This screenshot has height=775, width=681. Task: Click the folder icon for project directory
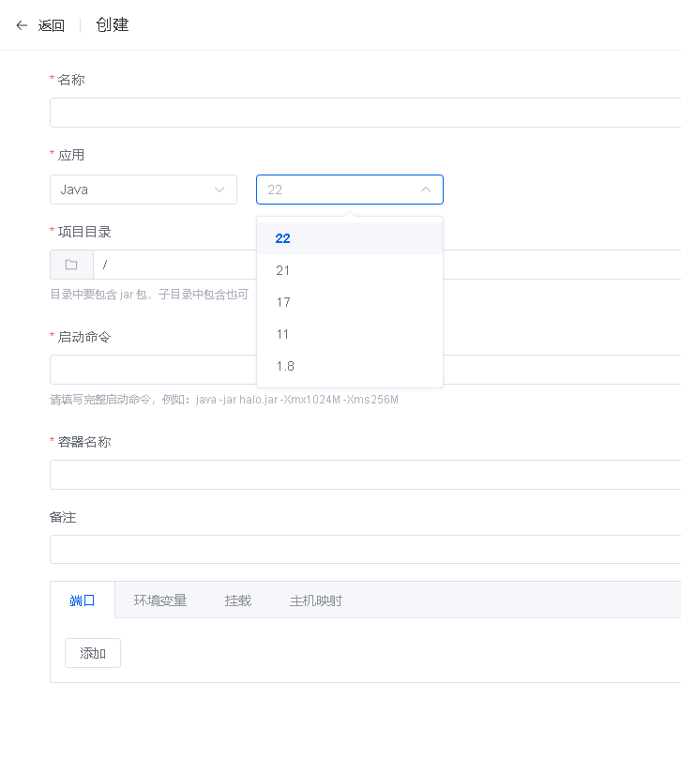coord(71,265)
